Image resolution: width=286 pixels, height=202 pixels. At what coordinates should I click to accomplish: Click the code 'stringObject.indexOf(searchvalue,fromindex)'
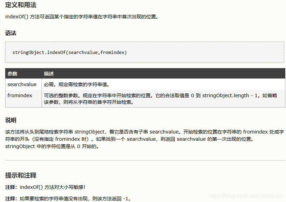[70, 53]
